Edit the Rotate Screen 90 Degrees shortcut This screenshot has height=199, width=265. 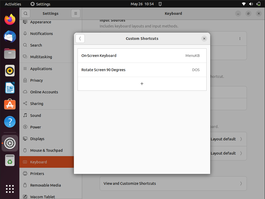[x=142, y=70]
